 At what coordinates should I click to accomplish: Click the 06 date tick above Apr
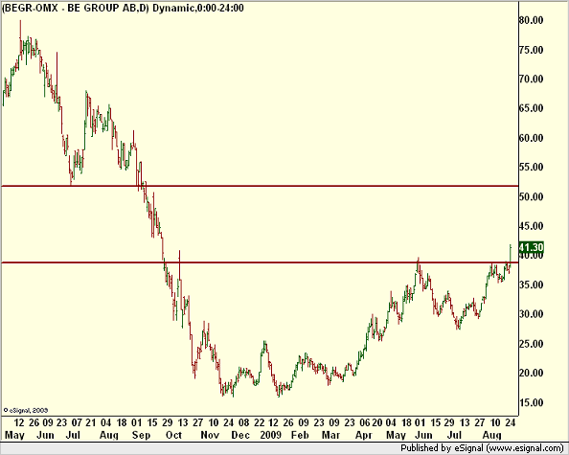point(365,422)
